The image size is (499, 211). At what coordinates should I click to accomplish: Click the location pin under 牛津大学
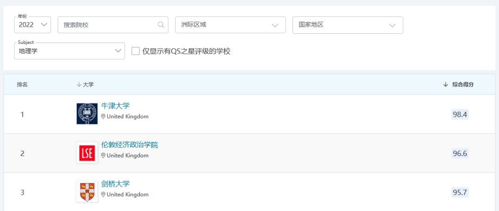[103, 116]
